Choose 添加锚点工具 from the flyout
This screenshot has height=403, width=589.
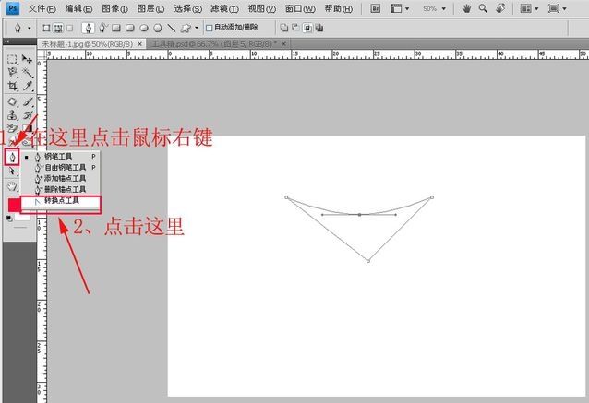61,178
